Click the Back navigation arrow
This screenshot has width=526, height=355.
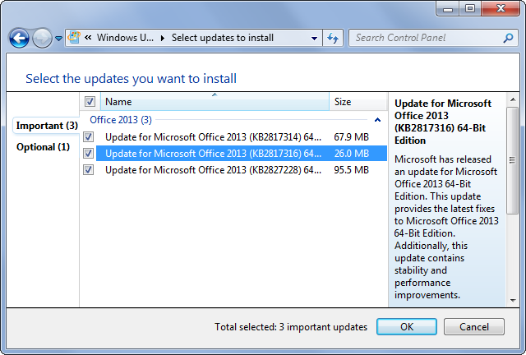pyautogui.click(x=20, y=38)
